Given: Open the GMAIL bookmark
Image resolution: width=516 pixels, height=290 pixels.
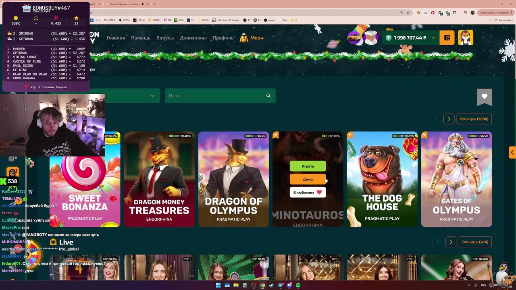Looking at the screenshot, I should point(110,20).
